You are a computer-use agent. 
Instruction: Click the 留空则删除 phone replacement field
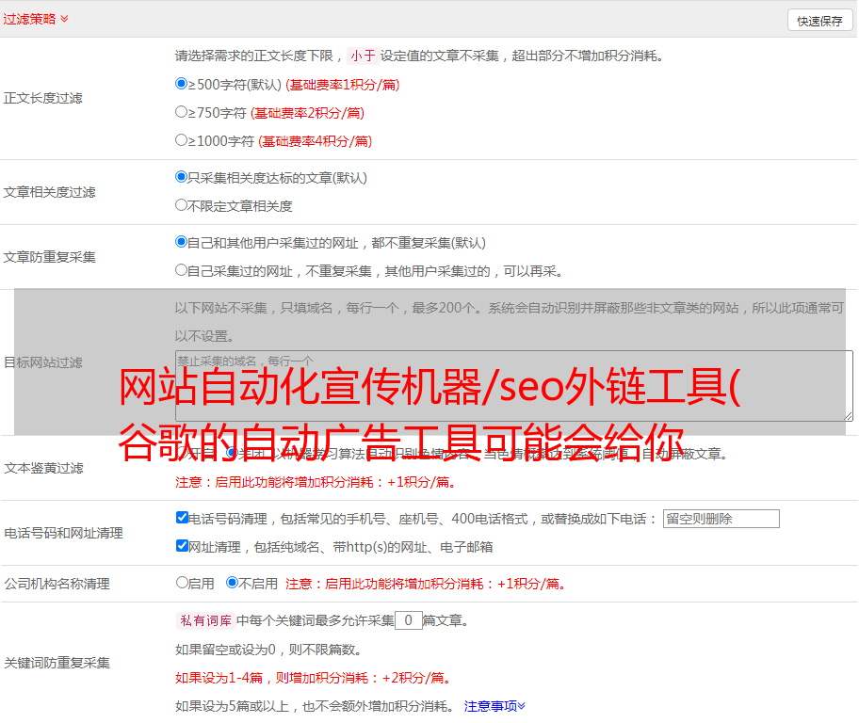tap(721, 519)
